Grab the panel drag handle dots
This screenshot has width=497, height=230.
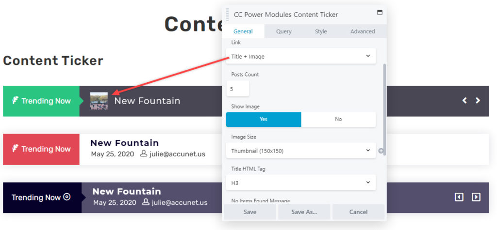228,15
